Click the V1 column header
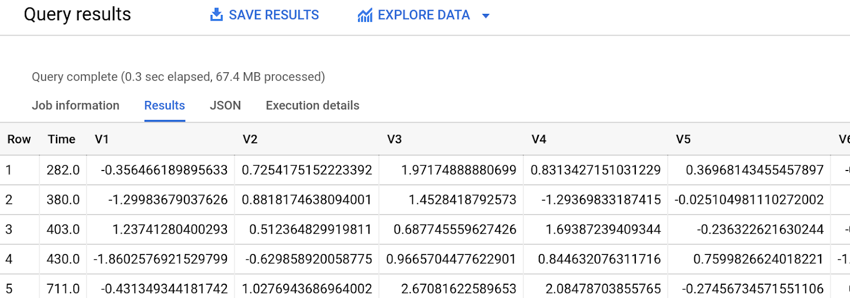Image resolution: width=850 pixels, height=298 pixels. tap(101, 139)
